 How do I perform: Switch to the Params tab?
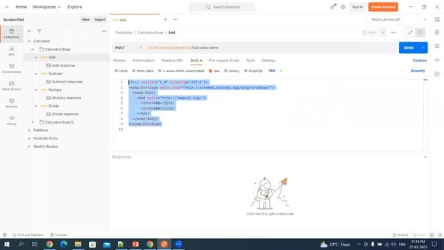[x=119, y=60]
